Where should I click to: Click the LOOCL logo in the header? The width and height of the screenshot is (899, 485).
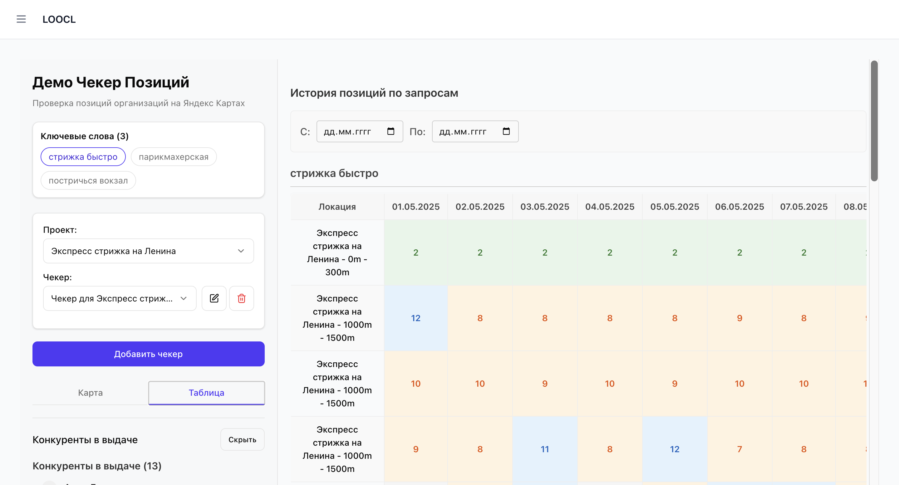click(59, 19)
